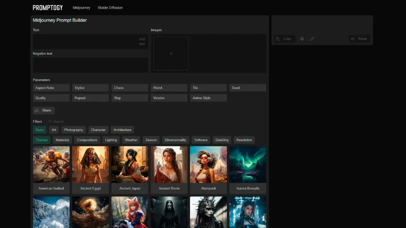Select the Basic filter category
406x228 pixels.
click(40, 130)
